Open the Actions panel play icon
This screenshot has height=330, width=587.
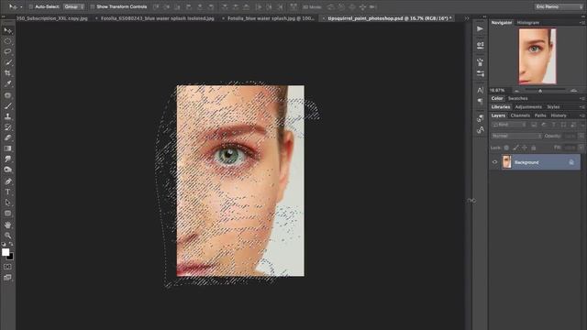(481, 28)
